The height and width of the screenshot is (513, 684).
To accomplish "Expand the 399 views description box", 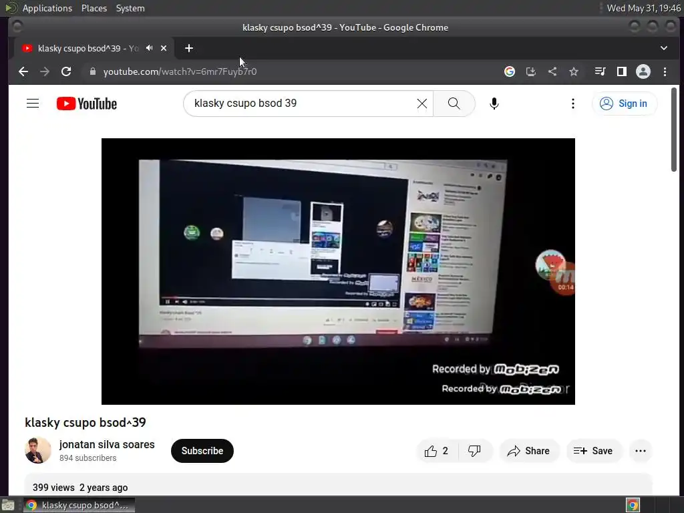I will pyautogui.click(x=338, y=484).
